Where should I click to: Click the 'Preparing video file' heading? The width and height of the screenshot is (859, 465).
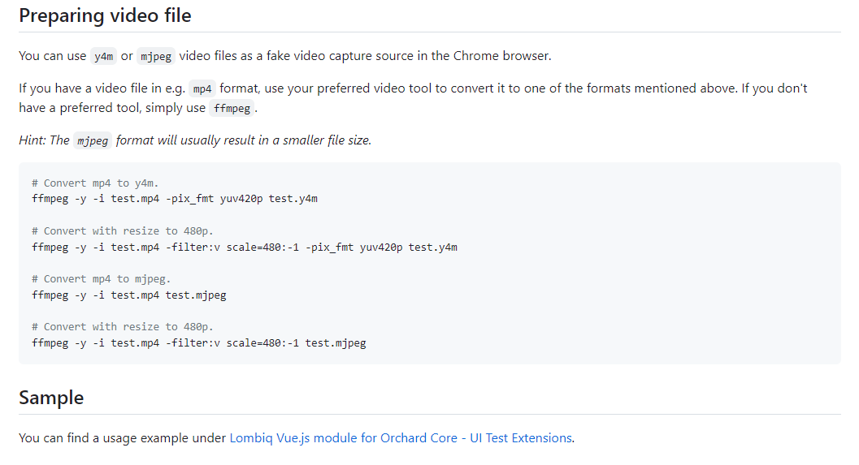pos(105,15)
